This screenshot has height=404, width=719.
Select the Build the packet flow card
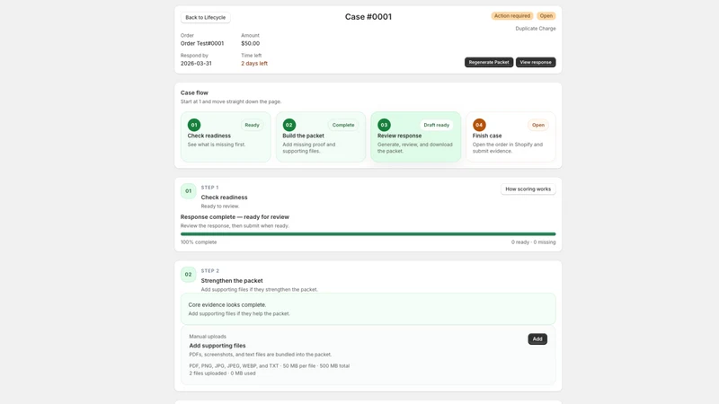[x=321, y=136]
